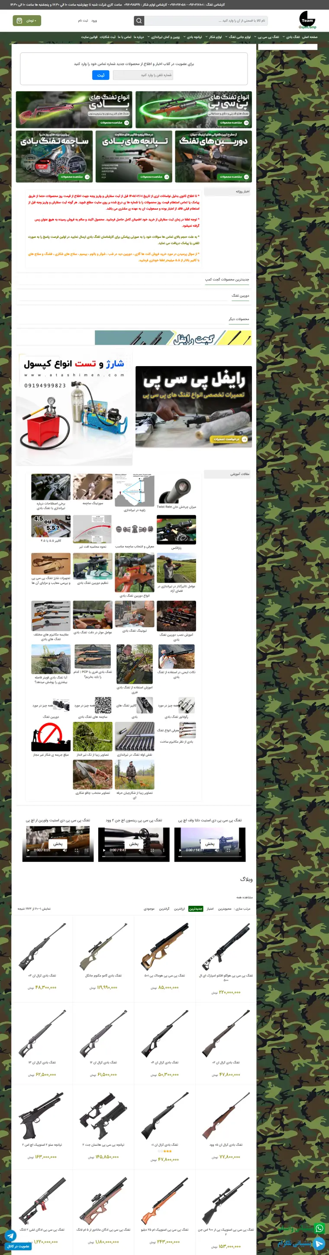Viewport: 329px width, 1255px height.
Task: Sort products by newest
Action: tap(196, 909)
